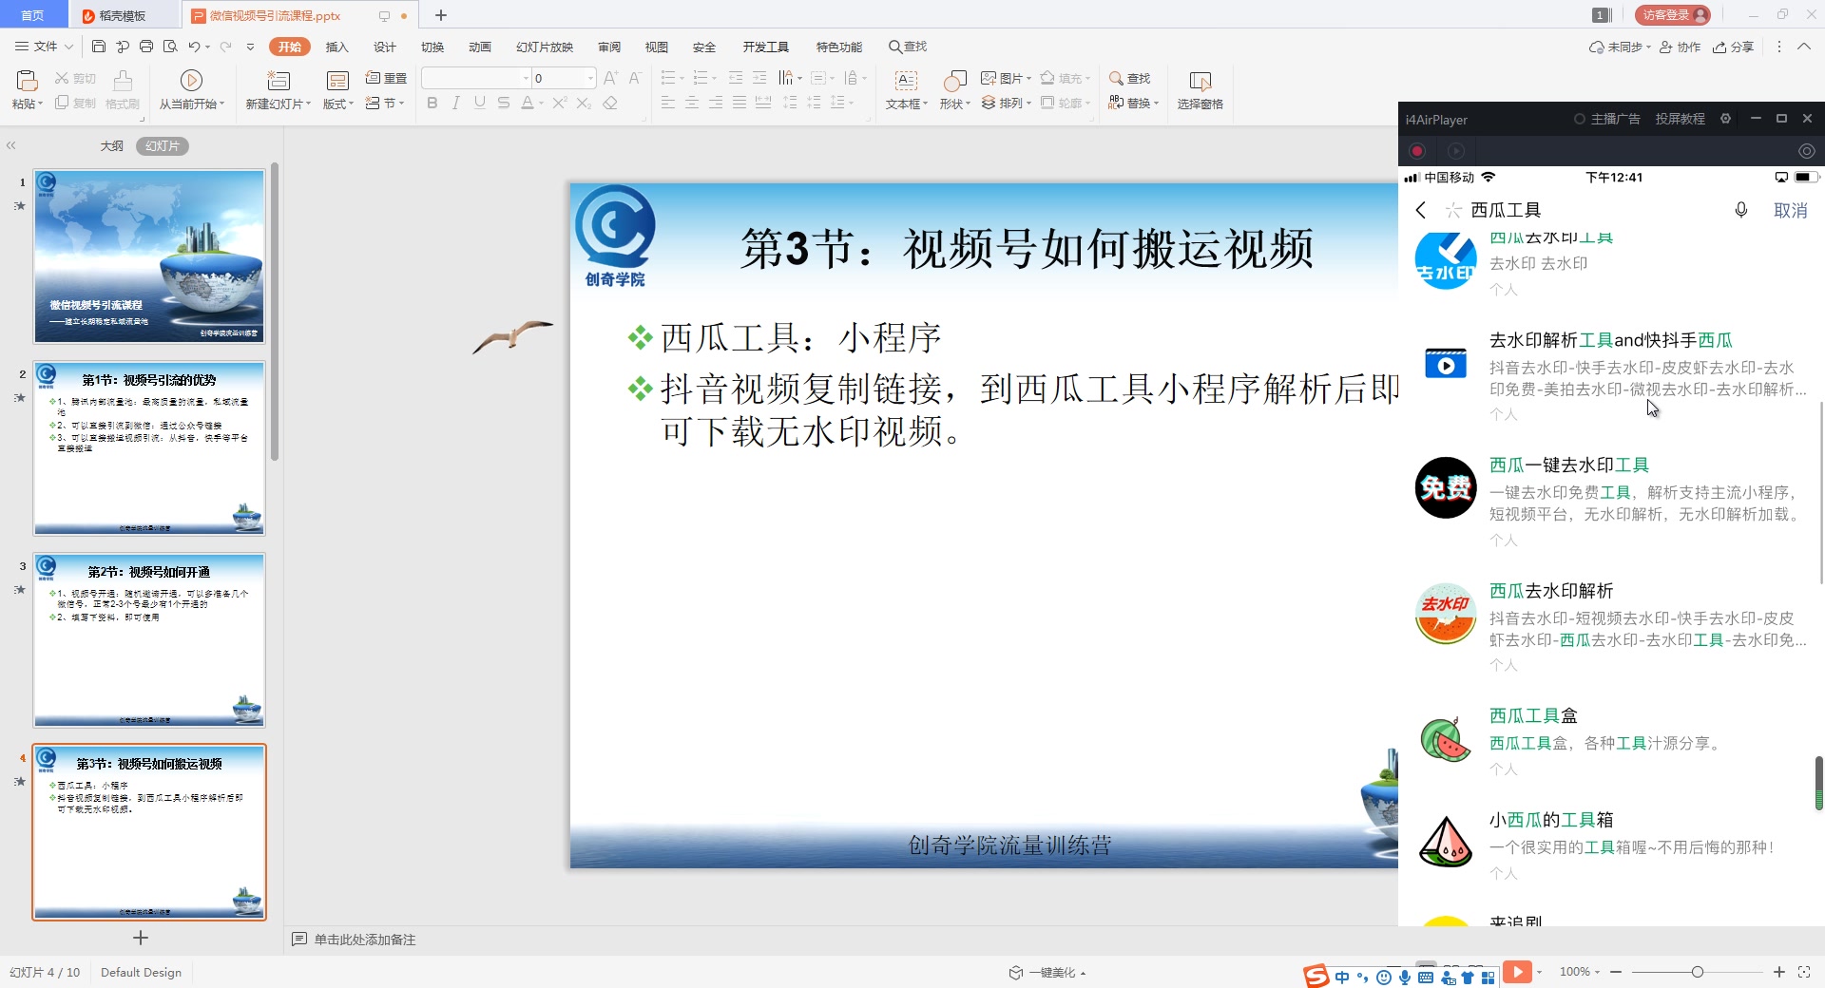Expand the font size dropdown

pos(590,78)
